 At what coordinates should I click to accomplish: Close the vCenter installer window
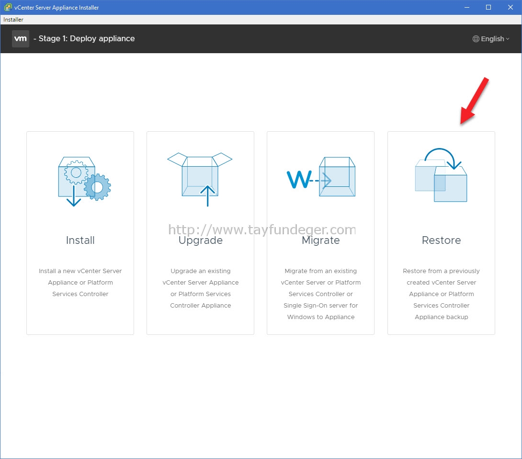[x=511, y=7]
